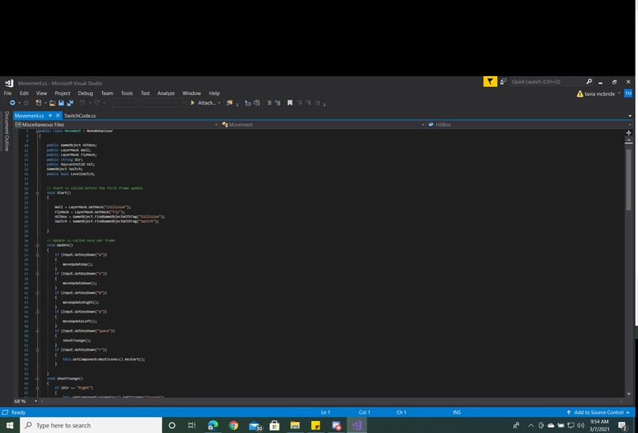Open File Explorer from the taskbar
Image resolution: width=638 pixels, height=433 pixels.
tap(295, 425)
